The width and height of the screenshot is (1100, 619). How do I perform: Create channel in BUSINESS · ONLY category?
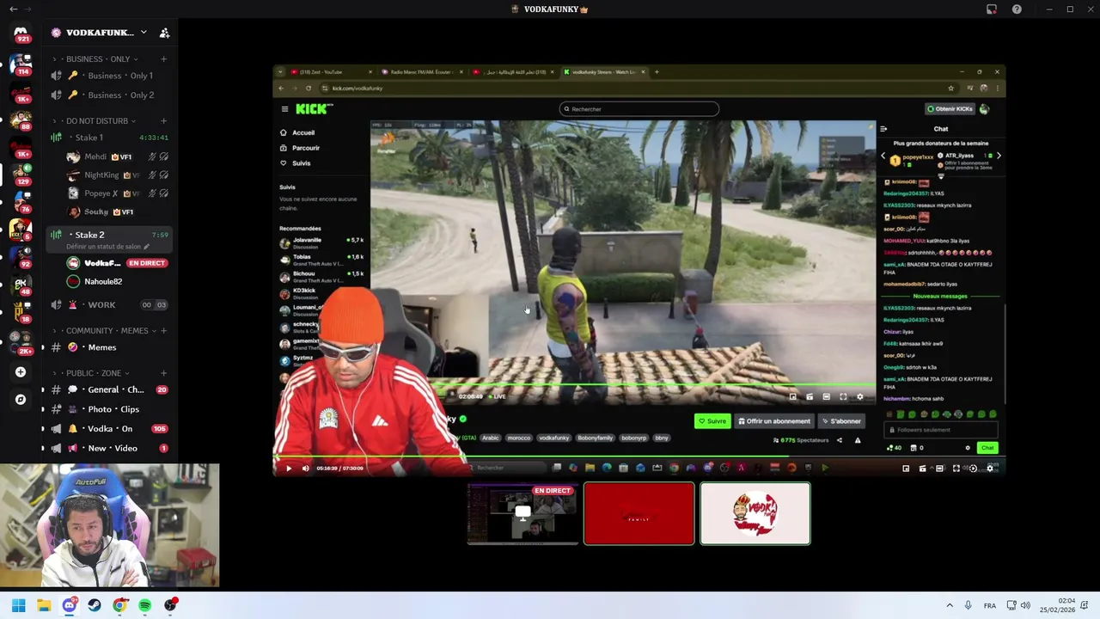tap(163, 59)
